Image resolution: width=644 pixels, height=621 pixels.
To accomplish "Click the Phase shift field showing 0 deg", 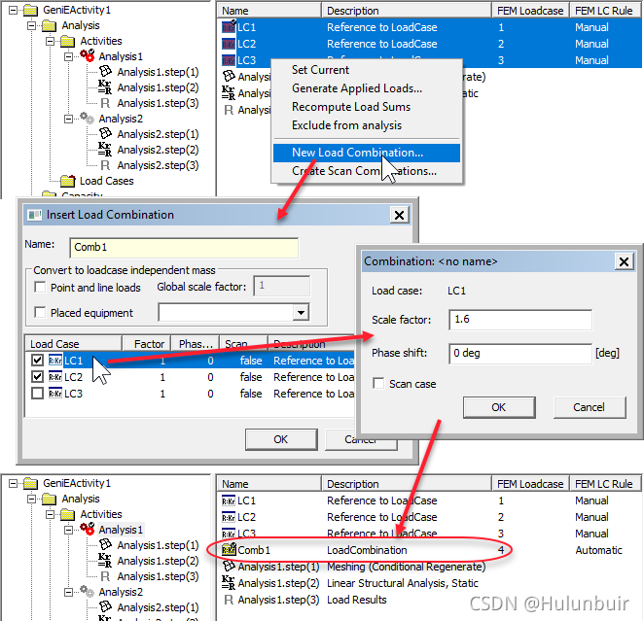I will (520, 353).
